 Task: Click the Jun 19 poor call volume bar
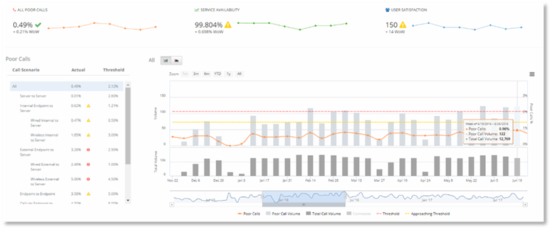pyautogui.click(x=517, y=126)
